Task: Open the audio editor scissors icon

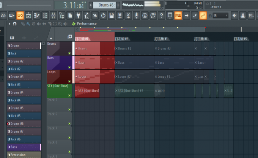Action: [128, 16]
